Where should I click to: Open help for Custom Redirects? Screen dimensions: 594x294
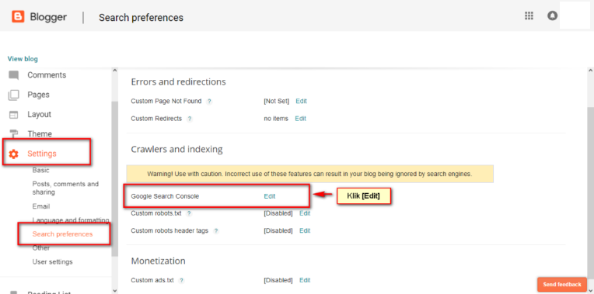pyautogui.click(x=190, y=119)
